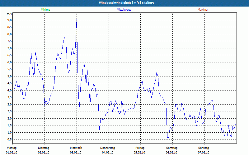Click the Maxima legend label

(x=203, y=10)
